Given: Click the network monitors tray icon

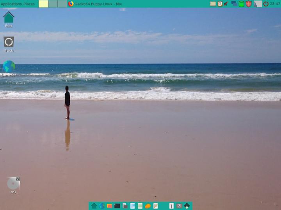Looking at the screenshot, I should [x=234, y=4].
